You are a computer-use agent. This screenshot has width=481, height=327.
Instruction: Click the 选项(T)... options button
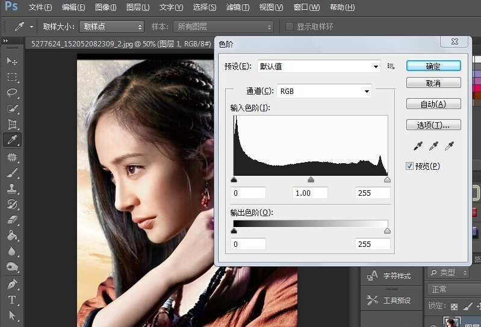coord(433,125)
